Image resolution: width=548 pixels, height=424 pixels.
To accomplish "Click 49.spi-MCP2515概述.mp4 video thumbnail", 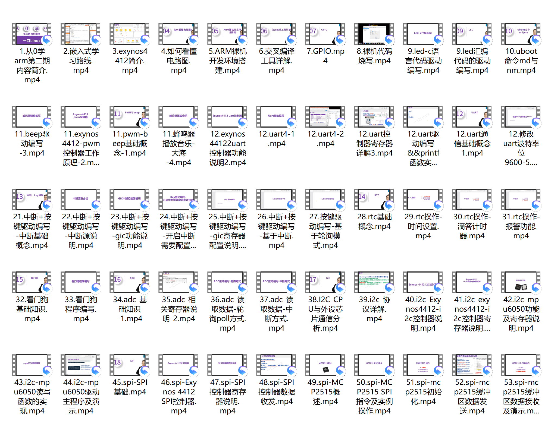I will pos(325,365).
